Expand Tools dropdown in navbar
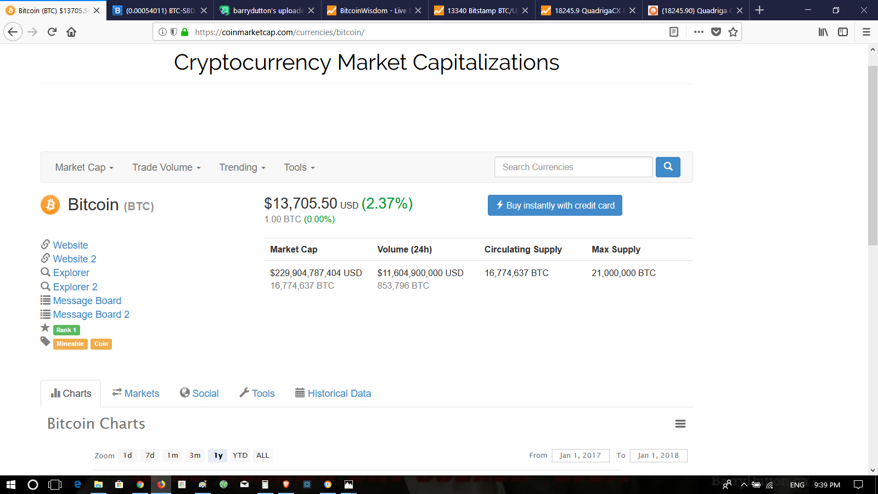Screen dimensions: 878x494 pyautogui.click(x=299, y=167)
